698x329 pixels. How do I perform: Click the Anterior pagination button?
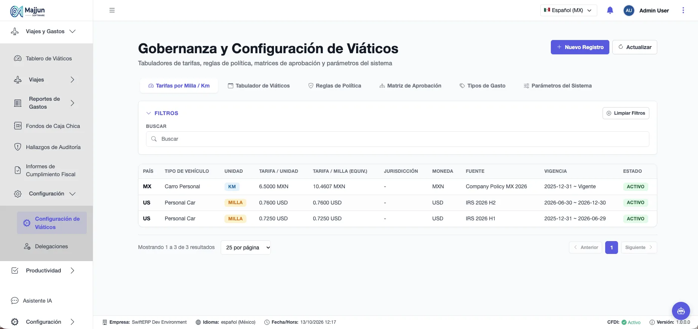[x=586, y=248]
